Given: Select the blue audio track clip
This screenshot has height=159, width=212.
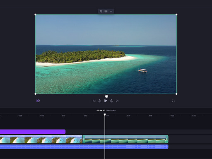Looking at the screenshot, I should [x=84, y=147].
